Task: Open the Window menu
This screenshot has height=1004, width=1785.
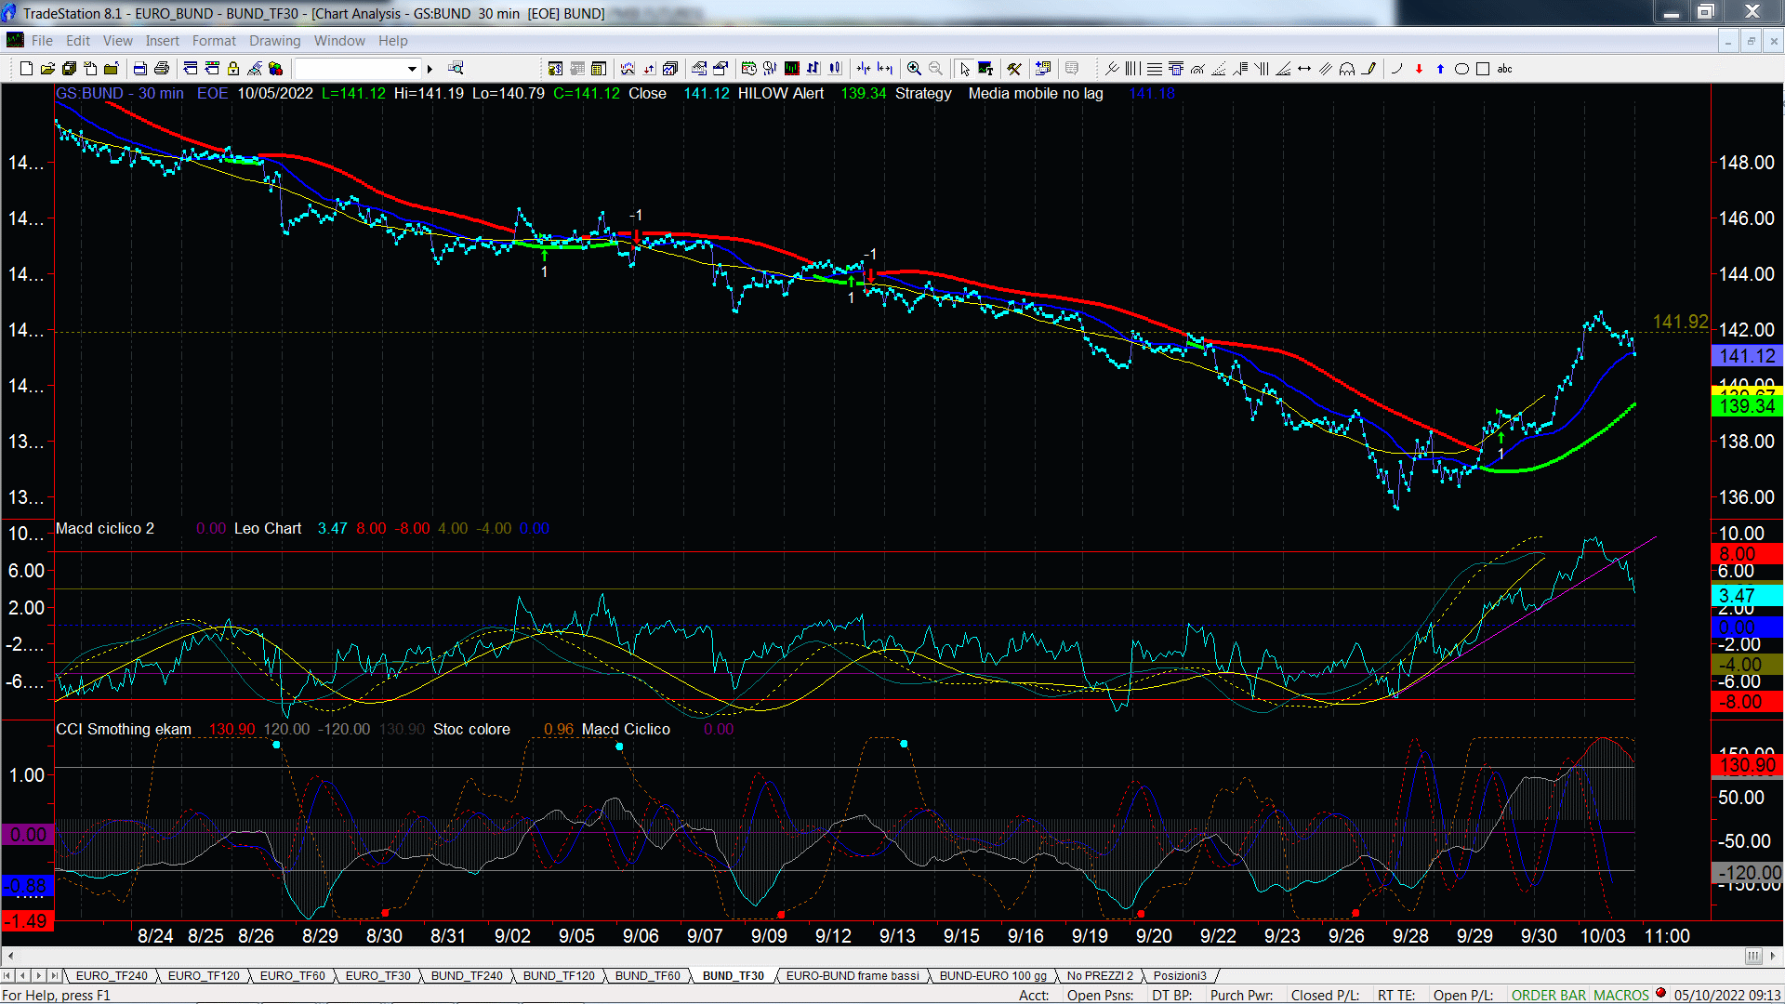Action: tap(339, 41)
